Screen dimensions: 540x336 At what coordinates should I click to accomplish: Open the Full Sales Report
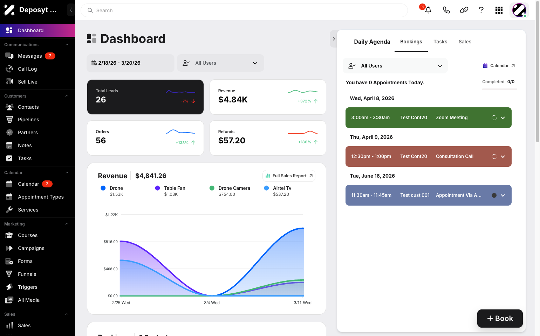[x=289, y=176]
